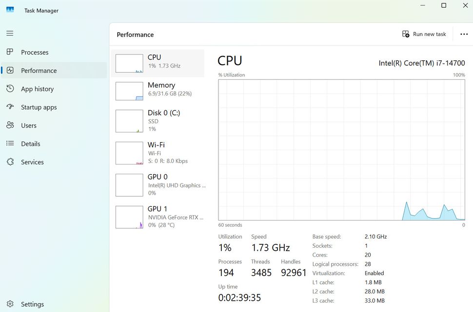Open the more options ellipsis menu
The width and height of the screenshot is (473, 312).
(464, 34)
